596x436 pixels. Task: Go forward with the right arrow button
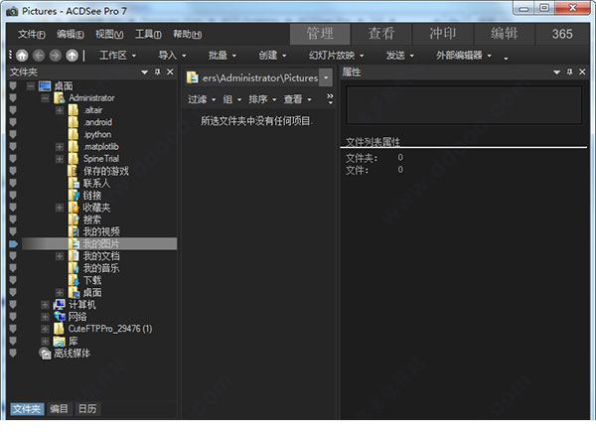click(x=55, y=56)
